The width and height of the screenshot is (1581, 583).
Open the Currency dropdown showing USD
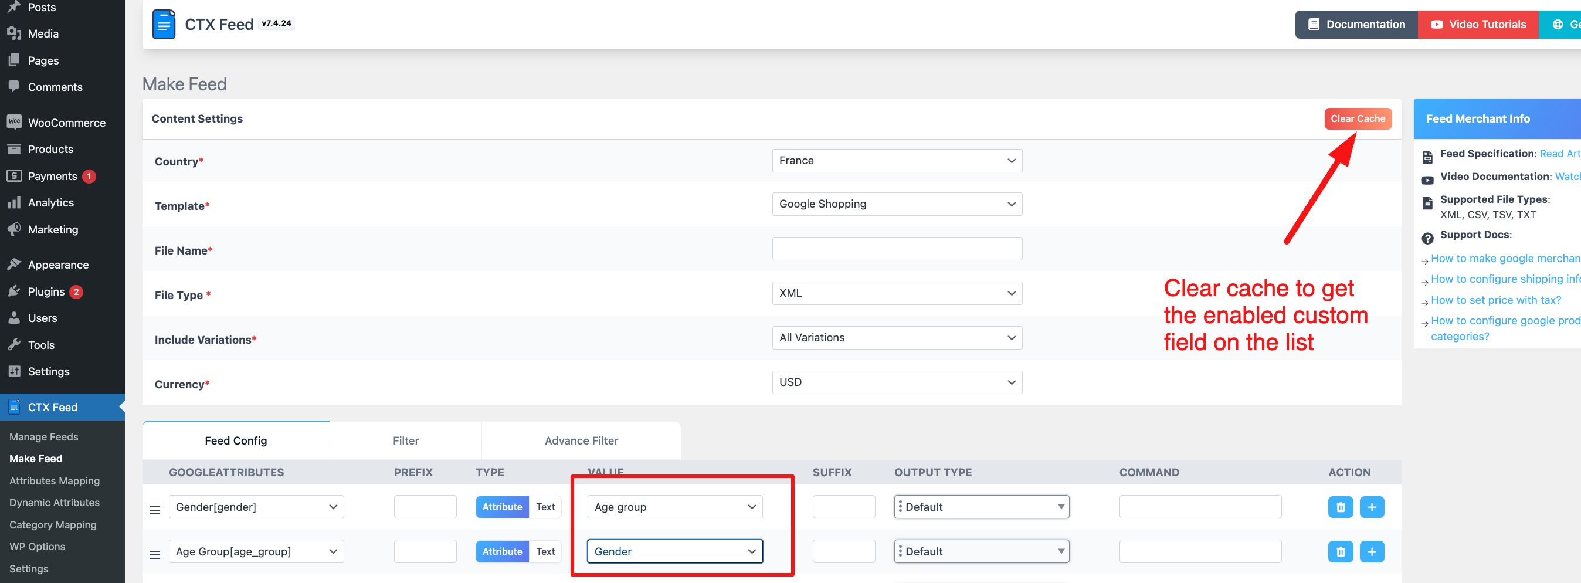click(897, 382)
